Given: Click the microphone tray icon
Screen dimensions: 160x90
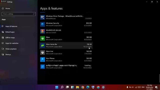Looking at the screenshot, I should (127, 87).
